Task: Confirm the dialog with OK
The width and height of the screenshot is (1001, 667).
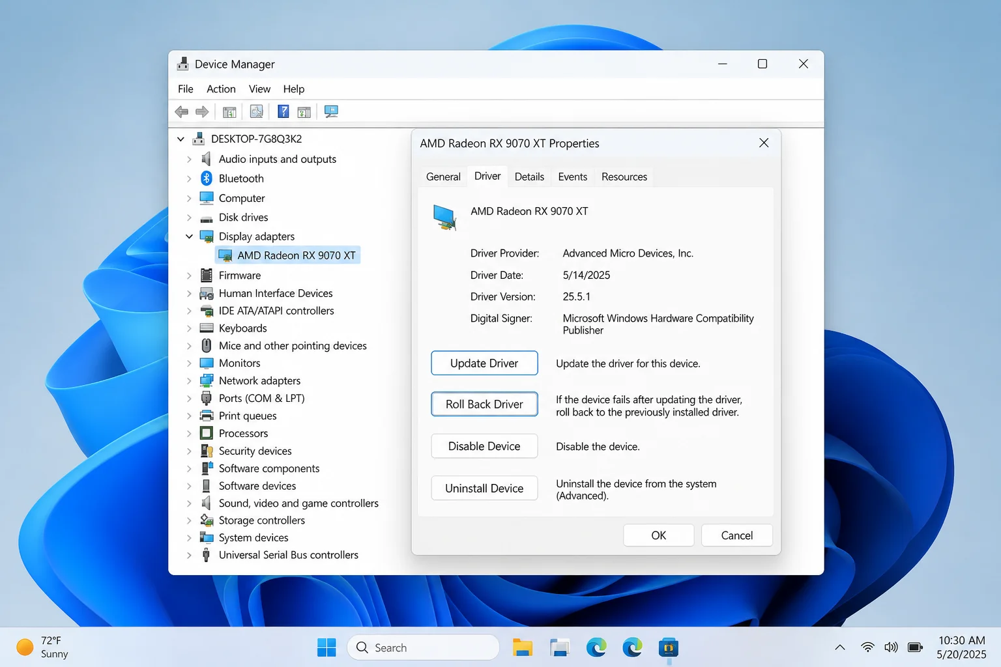Action: pos(659,535)
